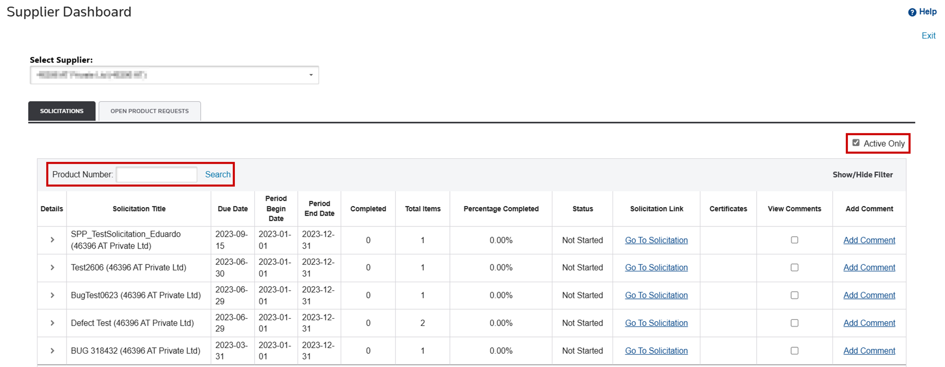Click the Percentage Completed column header
This screenshot has width=945, height=367.
click(501, 209)
